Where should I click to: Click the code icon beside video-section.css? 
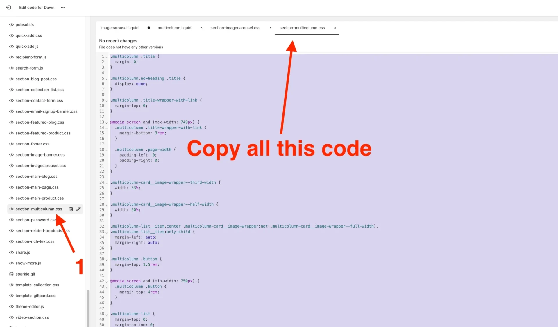click(x=11, y=317)
